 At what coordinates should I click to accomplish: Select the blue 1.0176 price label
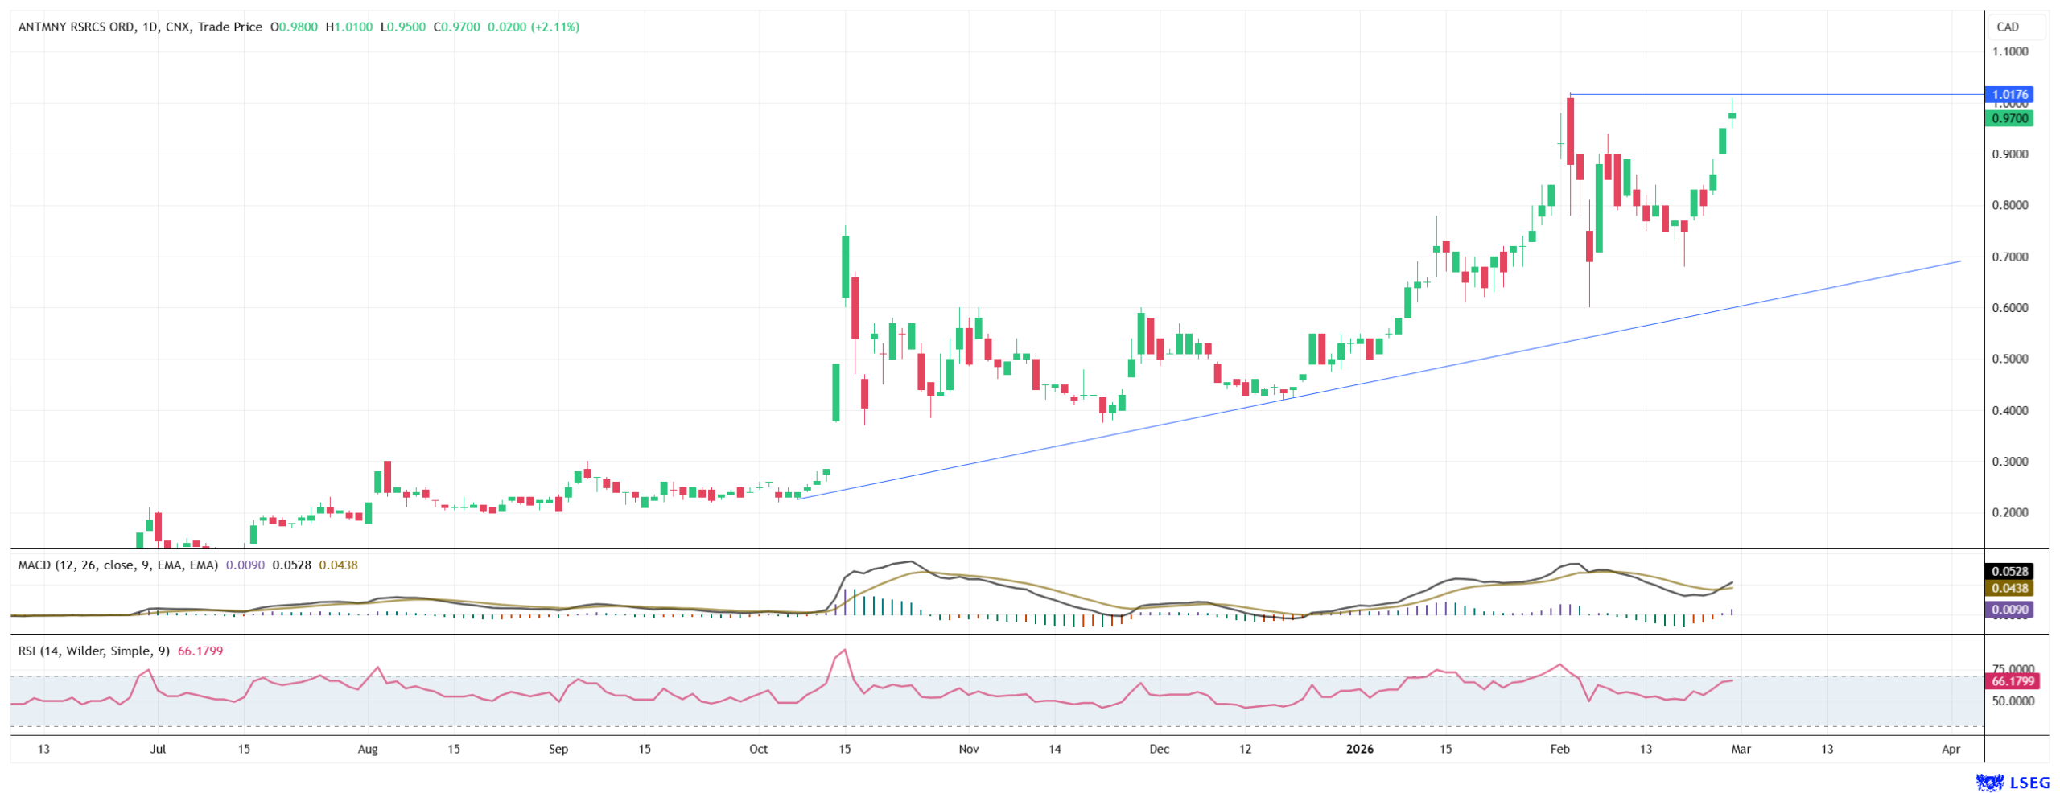click(2009, 94)
